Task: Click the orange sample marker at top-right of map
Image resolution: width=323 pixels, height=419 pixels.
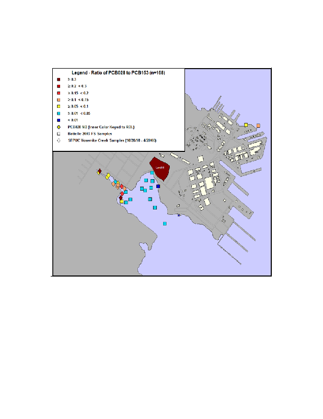Action: [x=258, y=126]
